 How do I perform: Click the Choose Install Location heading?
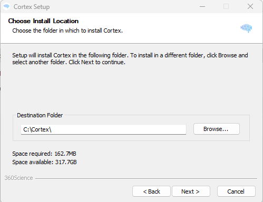(43, 21)
